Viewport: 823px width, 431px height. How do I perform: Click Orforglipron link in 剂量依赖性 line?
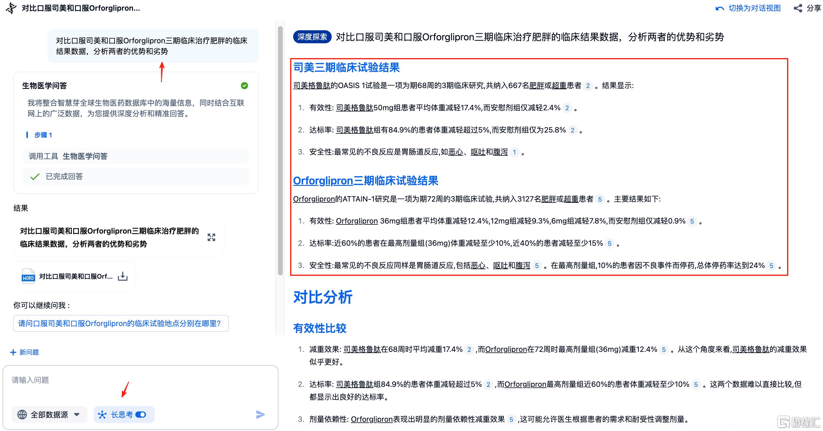pyautogui.click(x=371, y=419)
